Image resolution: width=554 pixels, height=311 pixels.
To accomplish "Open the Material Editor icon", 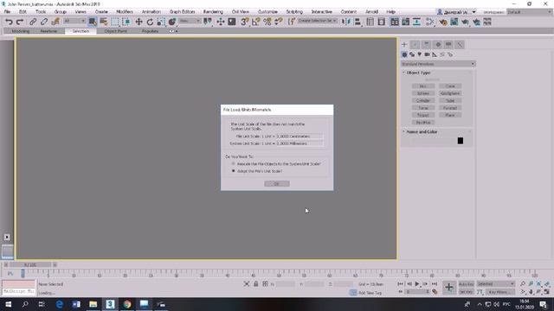I will click(429, 22).
